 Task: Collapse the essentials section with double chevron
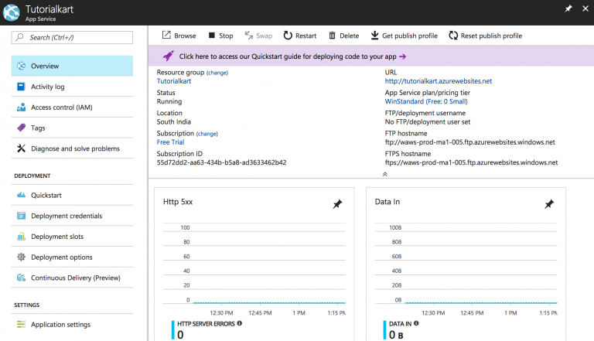[x=385, y=174]
